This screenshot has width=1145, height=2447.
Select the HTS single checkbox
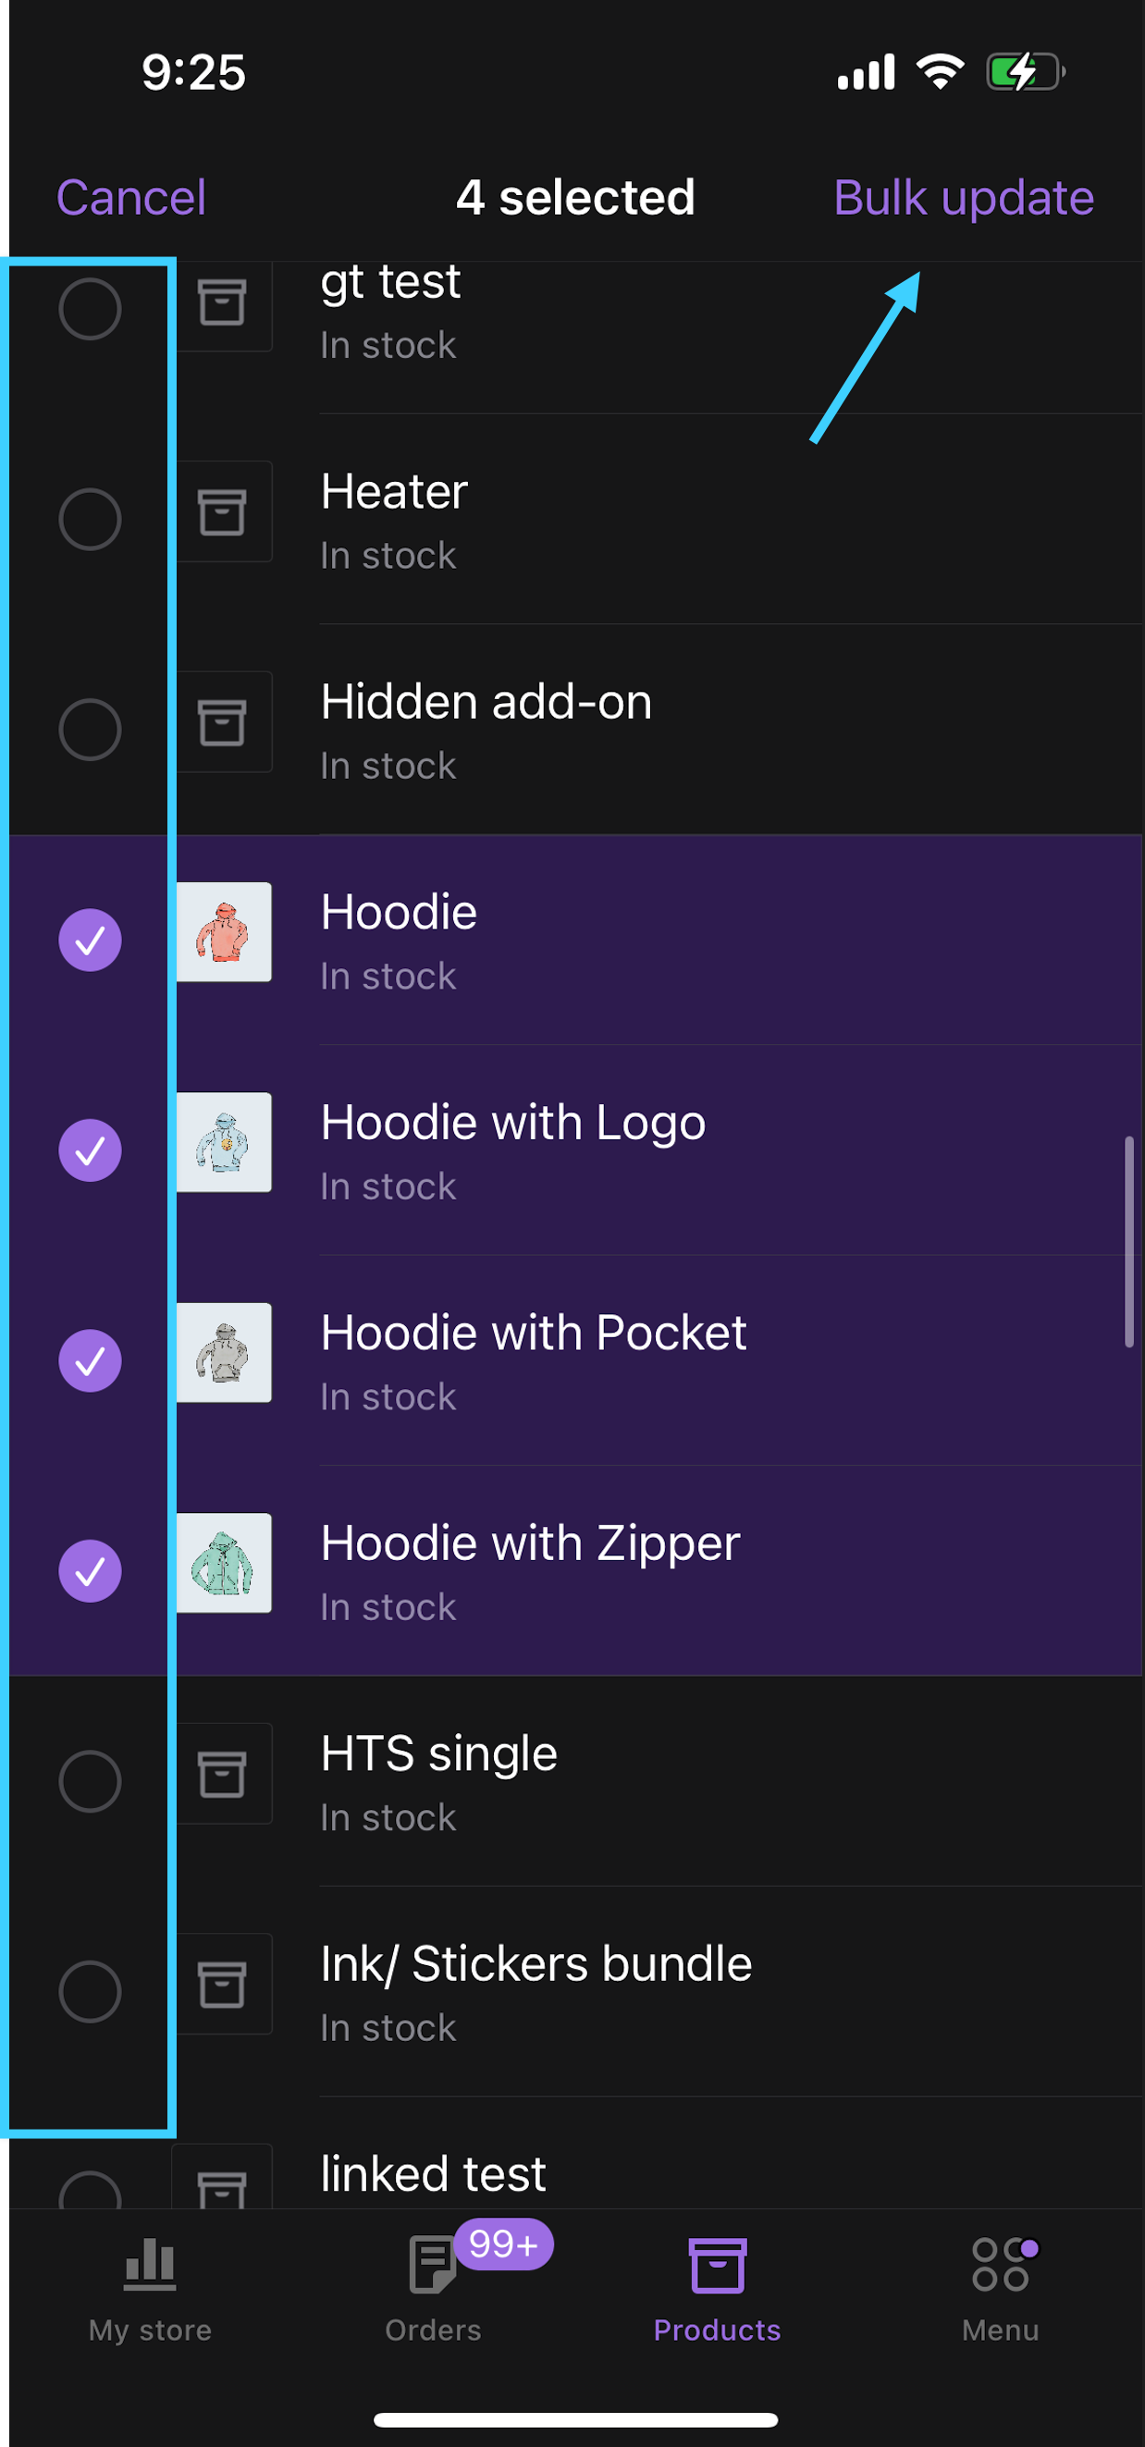tap(91, 1781)
